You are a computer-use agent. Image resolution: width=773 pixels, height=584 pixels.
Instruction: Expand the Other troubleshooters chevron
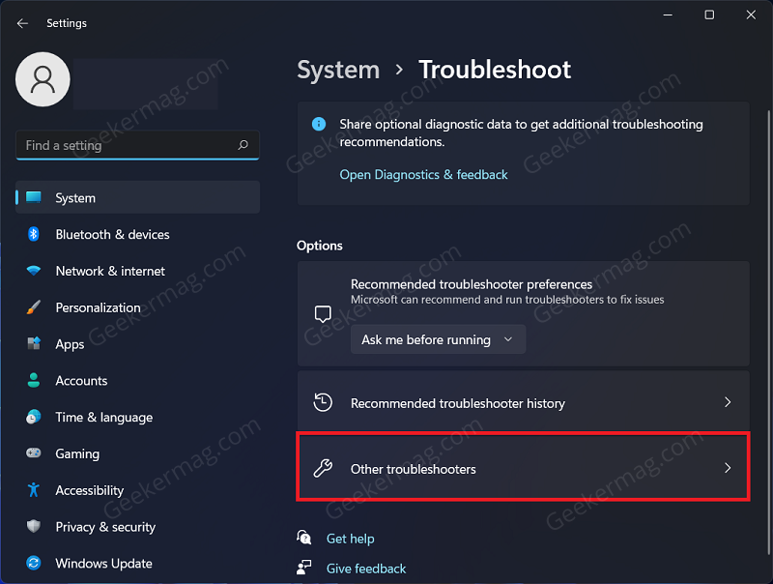coord(728,468)
